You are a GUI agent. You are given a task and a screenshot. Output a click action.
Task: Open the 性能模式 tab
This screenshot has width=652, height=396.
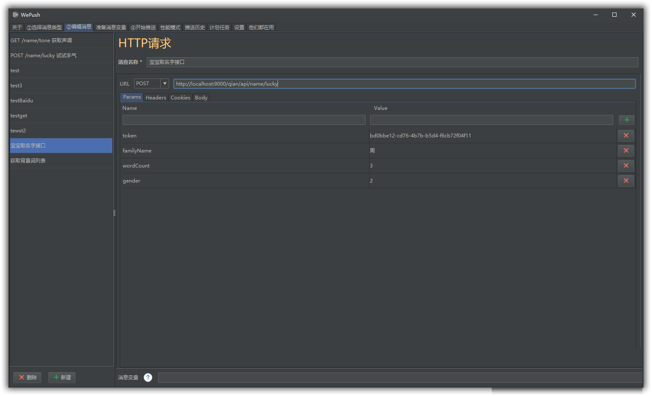tap(170, 28)
